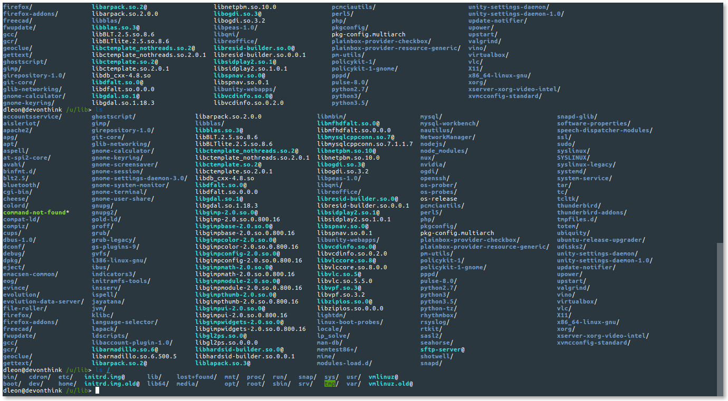
Task: Select the uppercase SYSLINUX/ directory entry
Action: coord(574,158)
